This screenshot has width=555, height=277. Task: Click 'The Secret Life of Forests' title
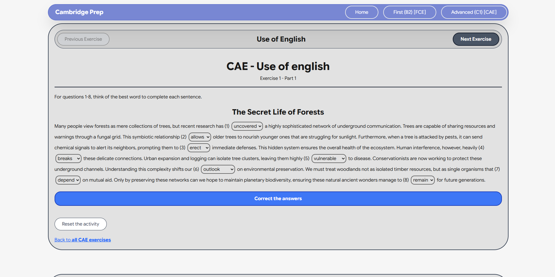point(278,112)
